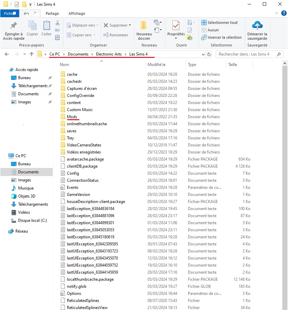Sort files by the Type column header
Image resolution: width=288 pixels, height=310 pixels.
(192, 65)
